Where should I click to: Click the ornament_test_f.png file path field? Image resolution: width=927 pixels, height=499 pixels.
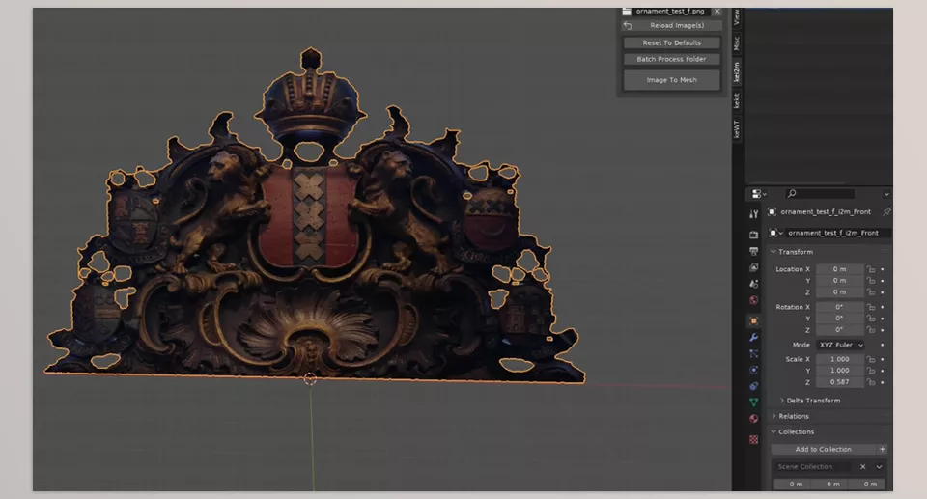[x=671, y=12]
